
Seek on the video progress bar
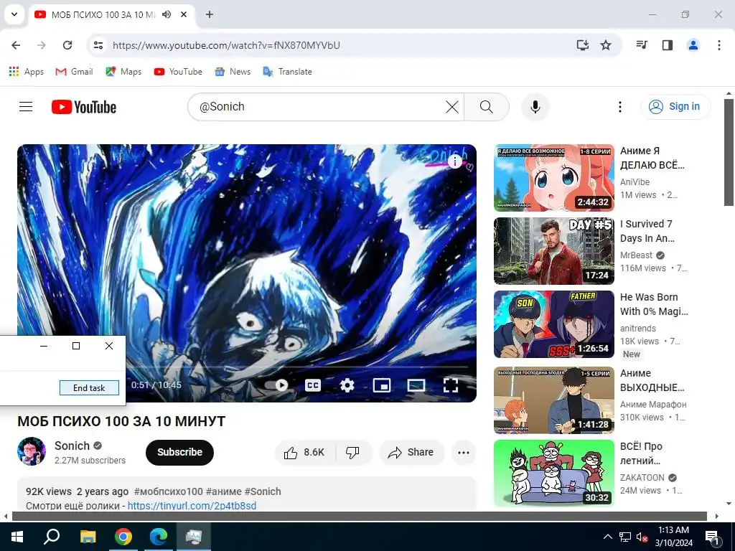tap(298, 367)
